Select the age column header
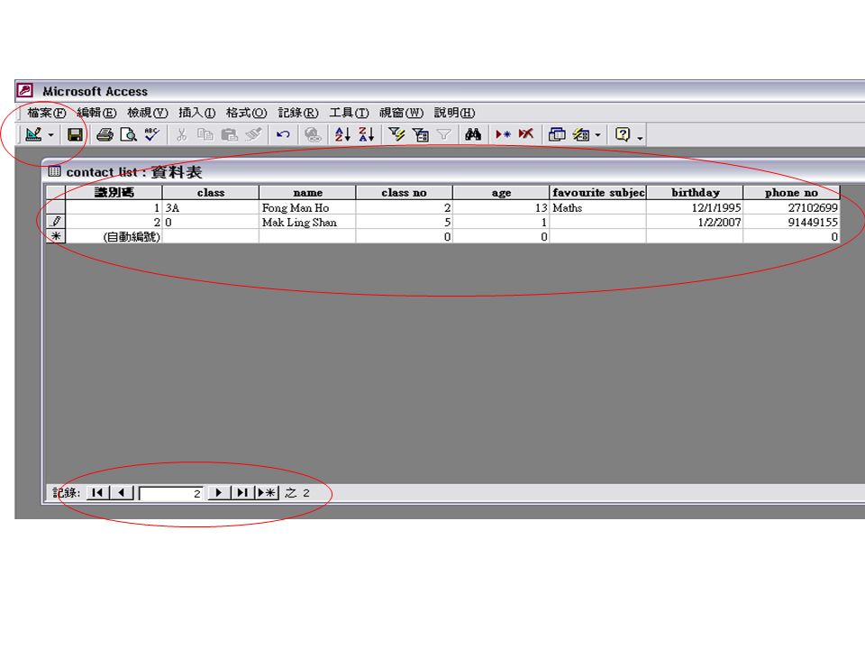 coord(501,193)
